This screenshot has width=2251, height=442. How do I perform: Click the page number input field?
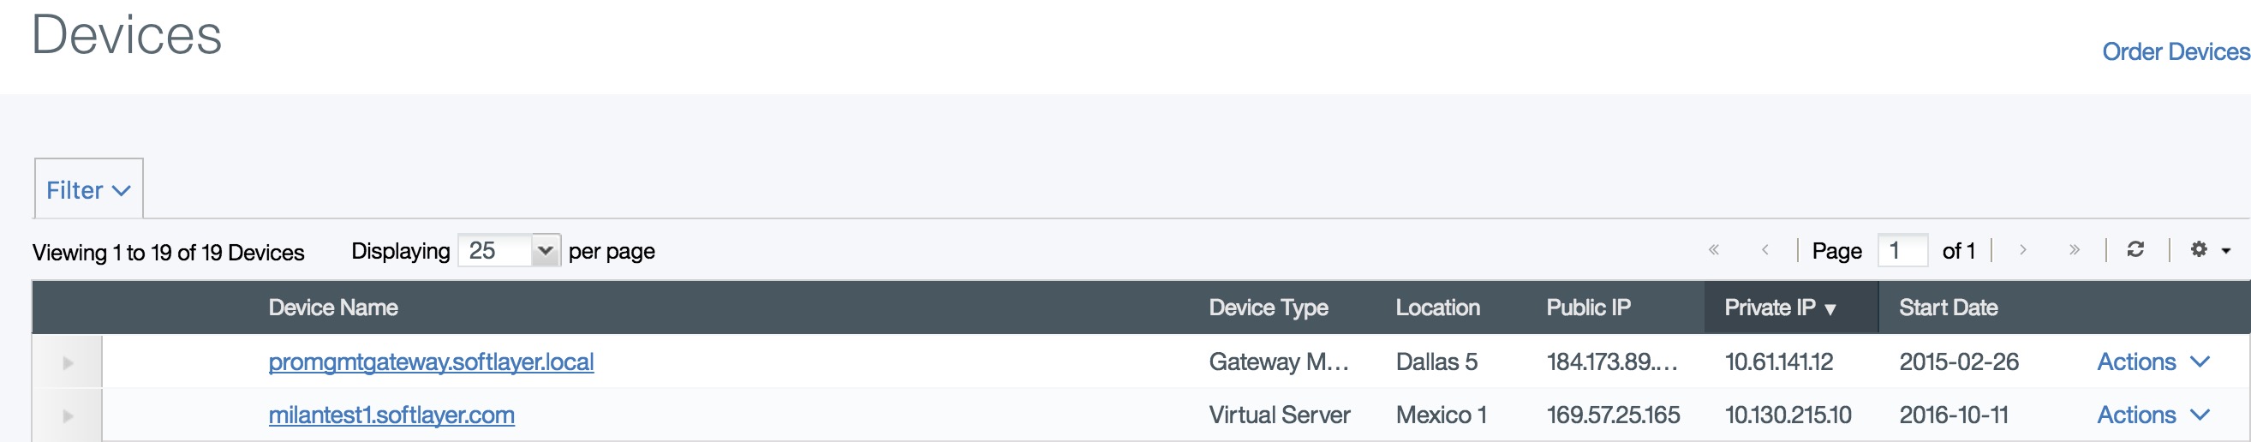1902,251
